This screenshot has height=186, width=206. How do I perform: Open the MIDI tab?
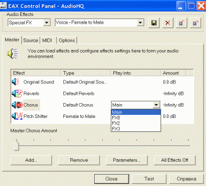click(47, 41)
